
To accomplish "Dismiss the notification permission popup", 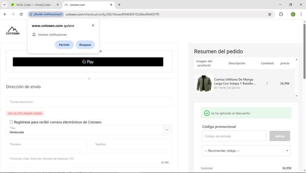I will [93, 25].
